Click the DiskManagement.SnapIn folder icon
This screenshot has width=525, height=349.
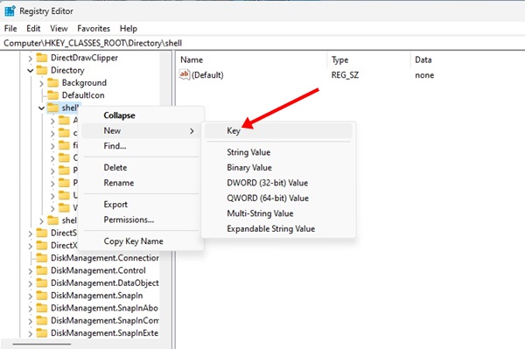coord(42,296)
